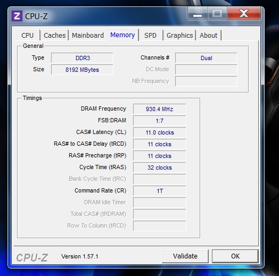The height and width of the screenshot is (276, 279).
Task: Click the Command Rate value 1T
Action: [x=159, y=191]
